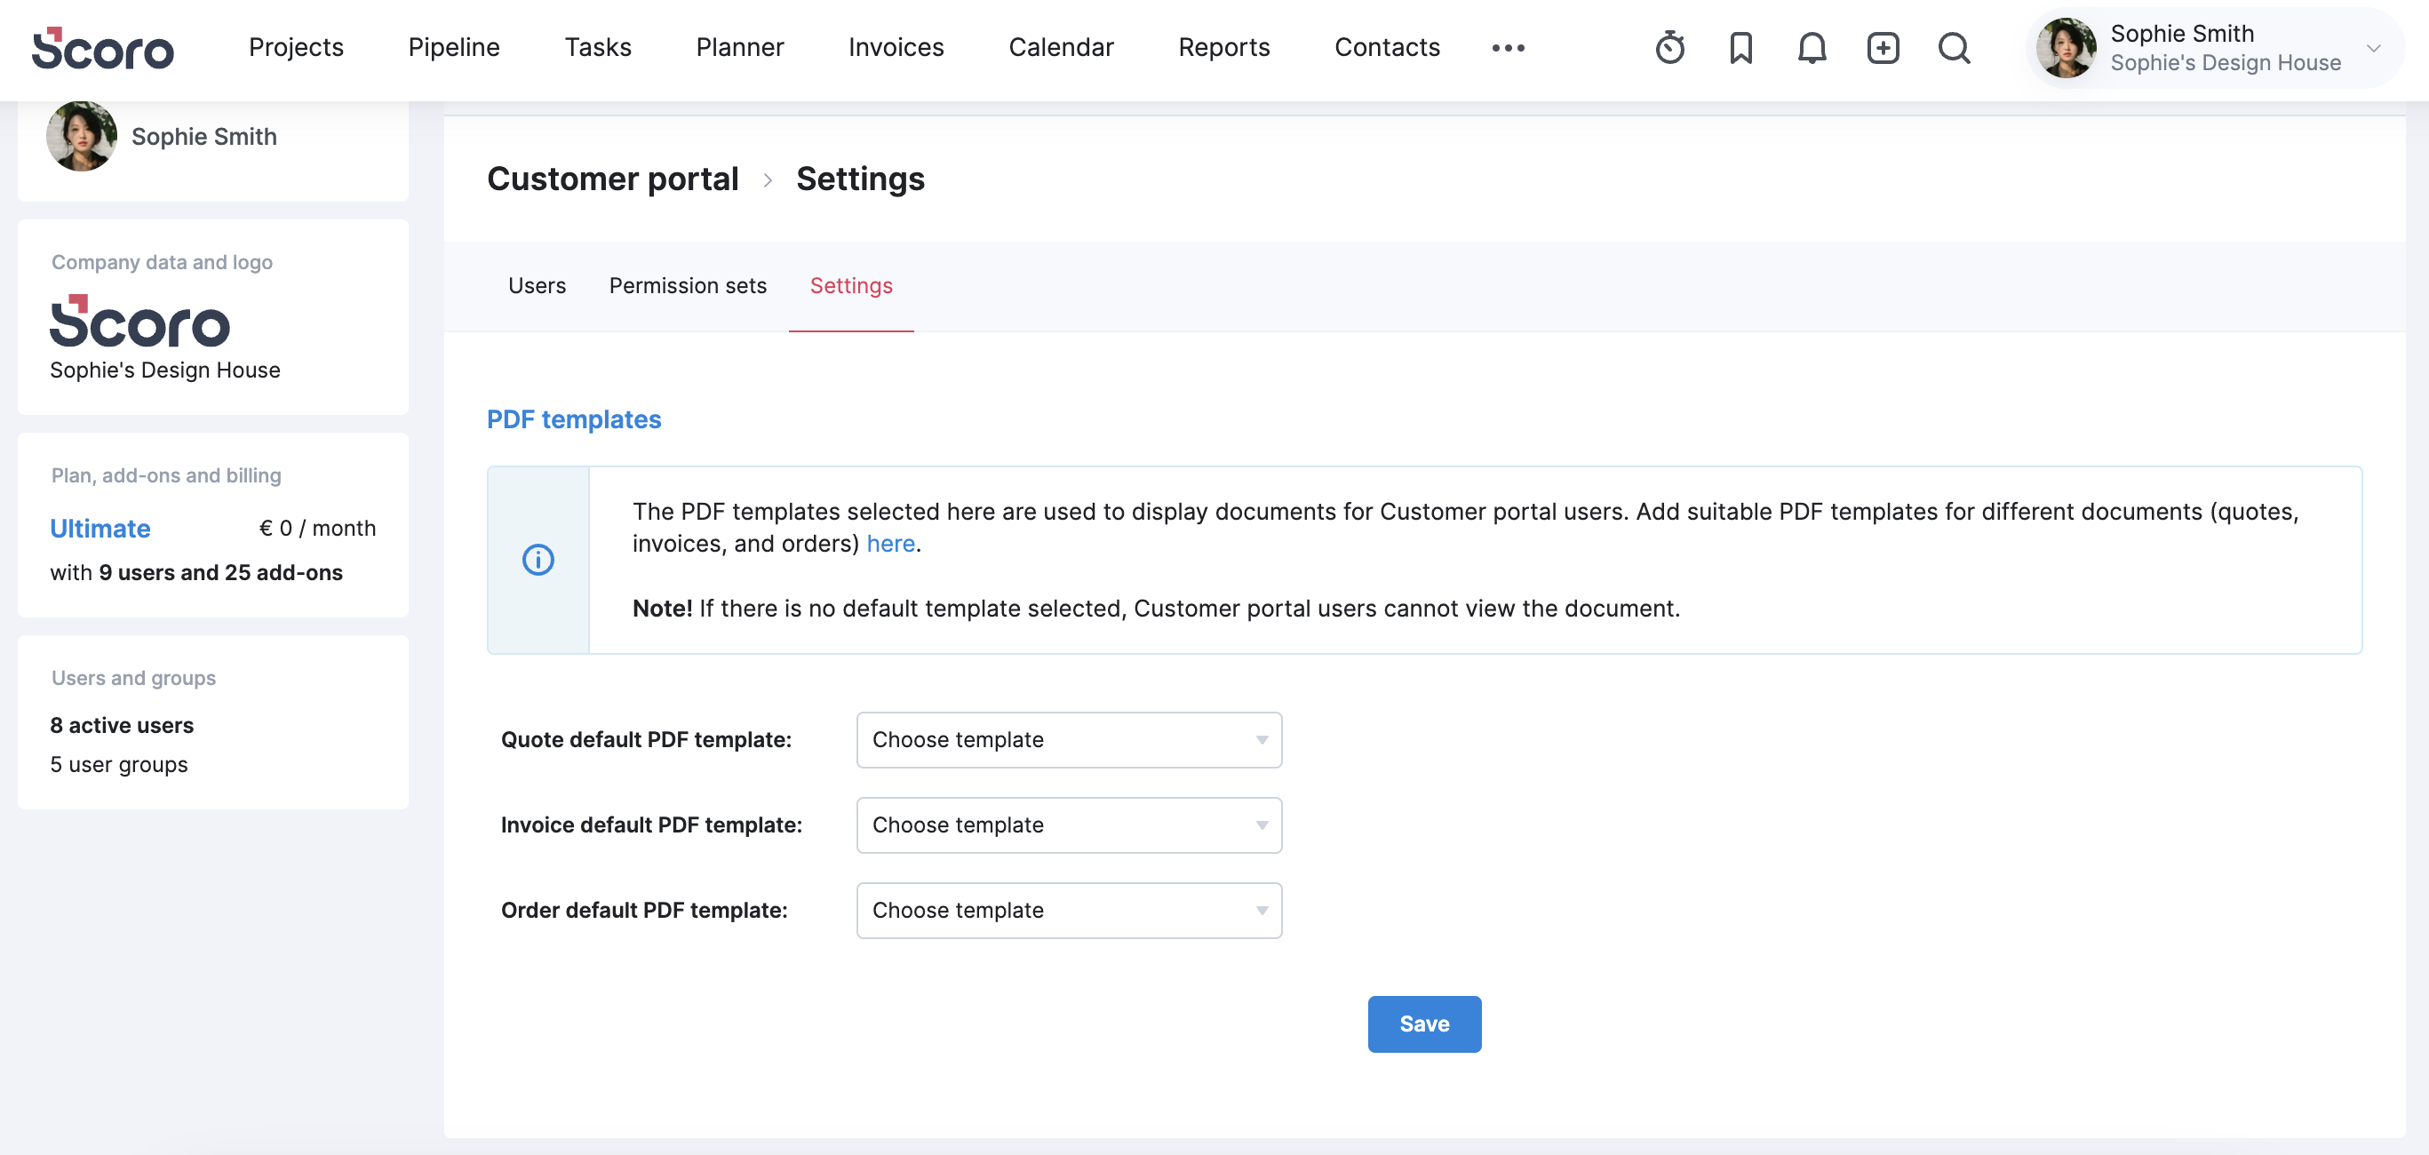Open '5 user groups' in the sidebar
Screen dimensions: 2429x1155
tap(119, 765)
